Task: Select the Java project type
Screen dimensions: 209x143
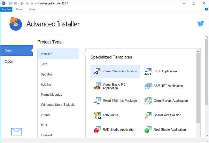Action: coord(44,64)
